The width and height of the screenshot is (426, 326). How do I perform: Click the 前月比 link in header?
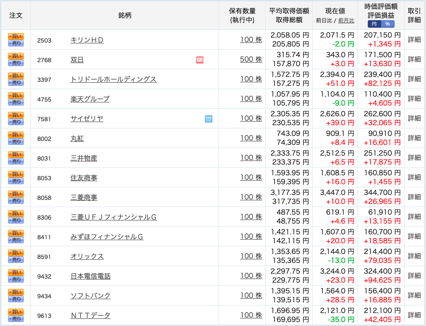point(346,21)
